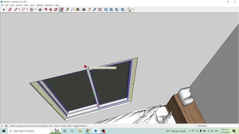Choose the Select arrow tool
Image resolution: width=239 pixels, height=134 pixels.
(x=4, y=10)
